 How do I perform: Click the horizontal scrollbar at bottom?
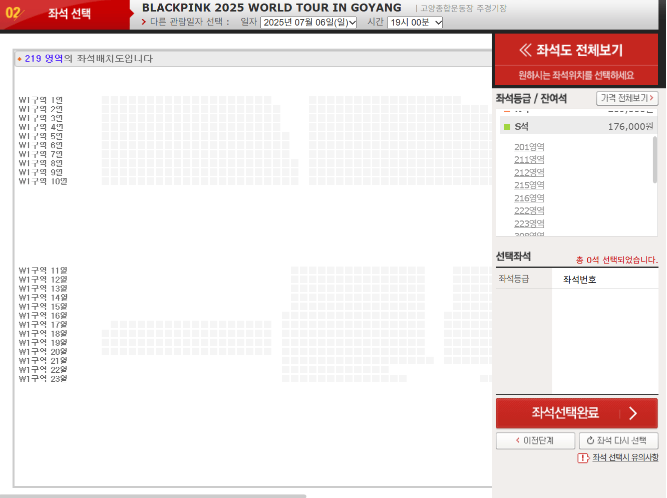pyautogui.click(x=153, y=496)
